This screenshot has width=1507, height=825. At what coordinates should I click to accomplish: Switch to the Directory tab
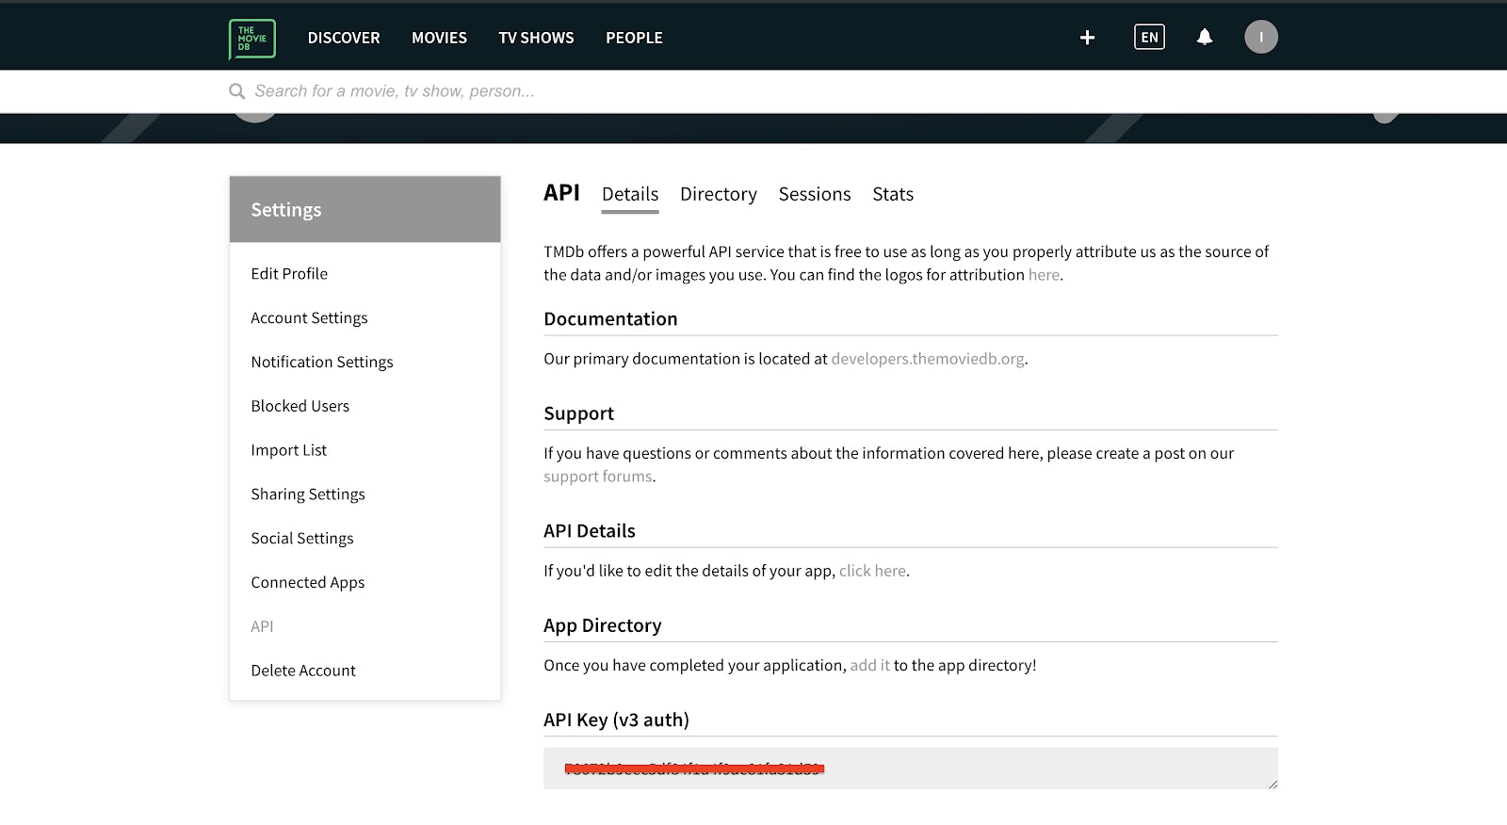pos(718,194)
